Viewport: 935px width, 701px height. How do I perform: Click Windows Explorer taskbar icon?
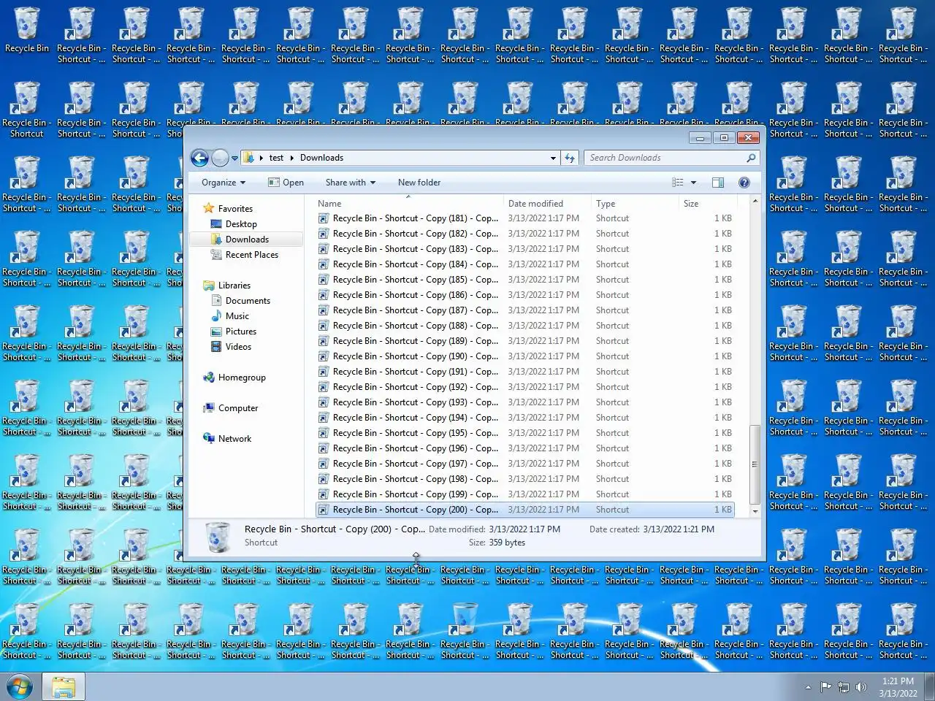point(64,687)
